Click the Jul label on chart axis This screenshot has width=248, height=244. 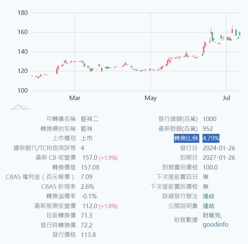click(226, 98)
